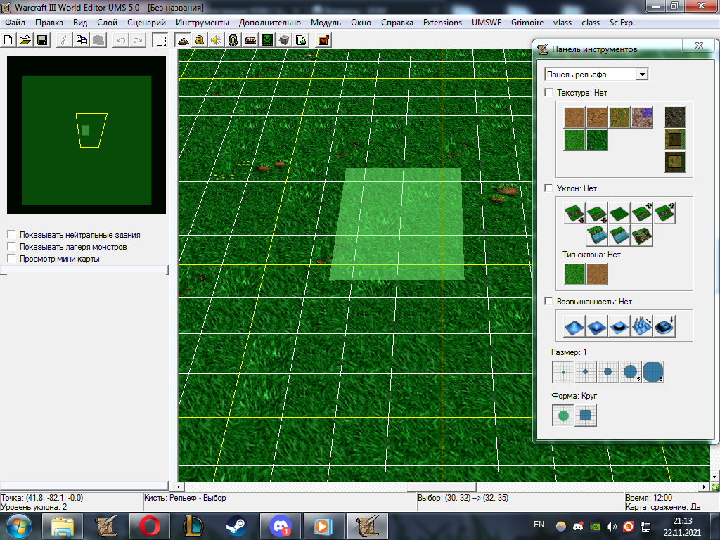
Task: Launch Test Map from the toolbar
Action: click(x=323, y=40)
